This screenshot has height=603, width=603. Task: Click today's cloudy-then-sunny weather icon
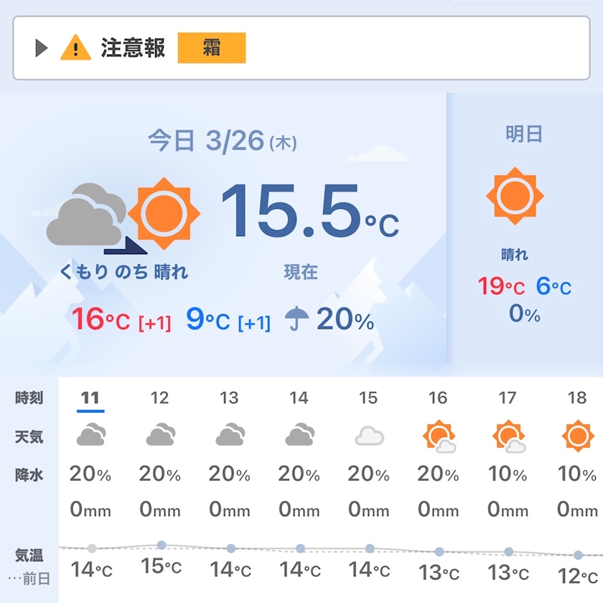tap(123, 215)
